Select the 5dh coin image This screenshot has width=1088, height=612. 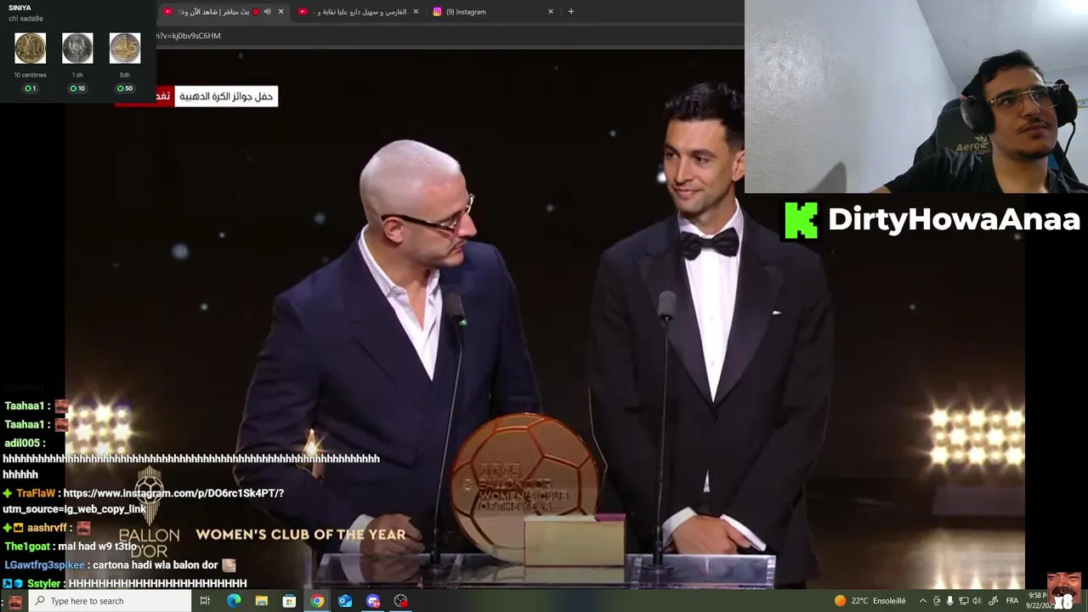[x=125, y=48]
